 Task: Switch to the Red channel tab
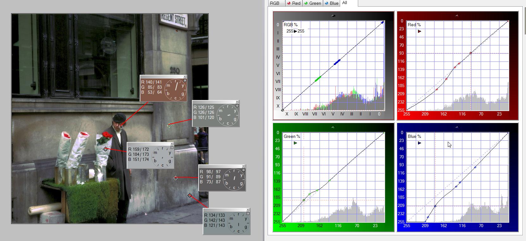pyautogui.click(x=294, y=3)
